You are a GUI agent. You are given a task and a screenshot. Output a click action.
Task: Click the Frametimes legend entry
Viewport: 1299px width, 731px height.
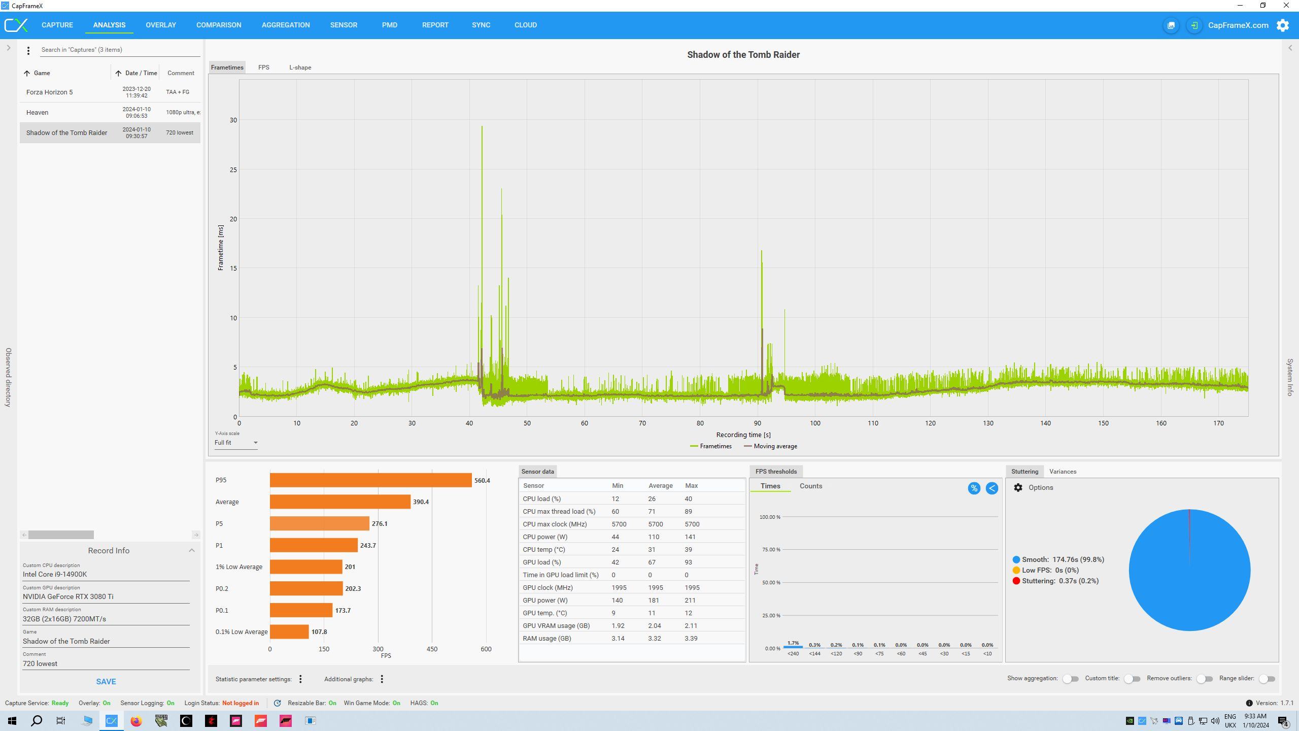[711, 447]
